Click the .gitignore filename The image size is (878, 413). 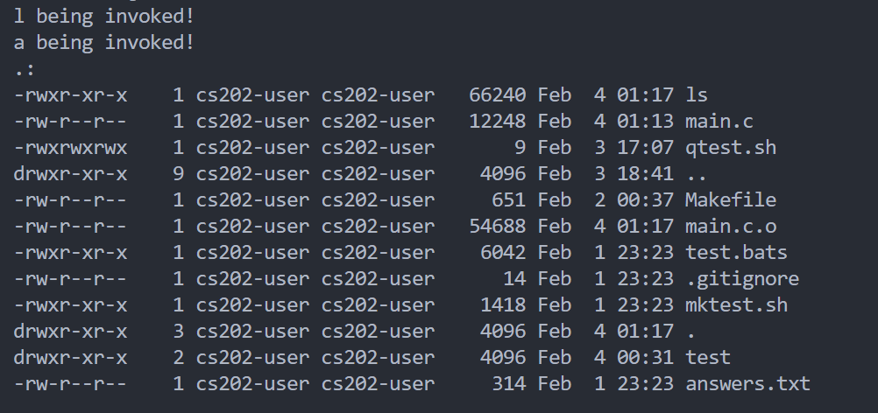click(742, 279)
